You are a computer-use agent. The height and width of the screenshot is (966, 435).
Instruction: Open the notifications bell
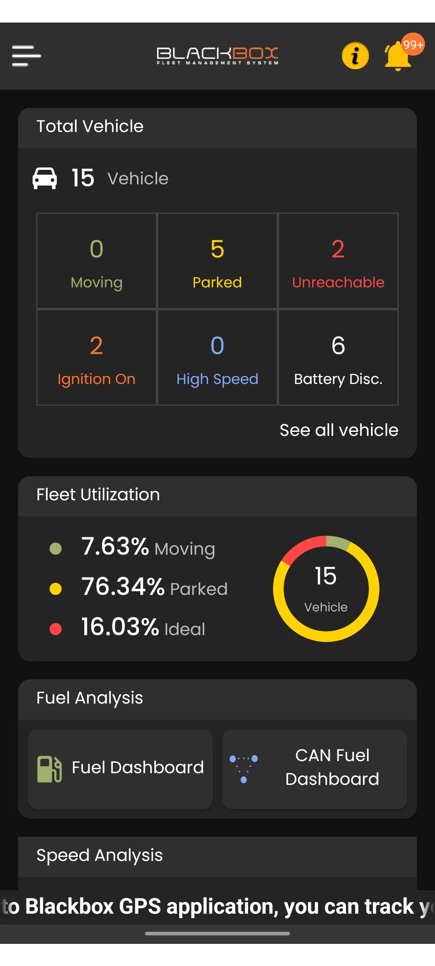tap(397, 57)
